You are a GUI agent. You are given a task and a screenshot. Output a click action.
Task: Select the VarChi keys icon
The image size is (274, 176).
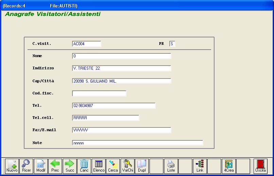[x=127, y=166]
